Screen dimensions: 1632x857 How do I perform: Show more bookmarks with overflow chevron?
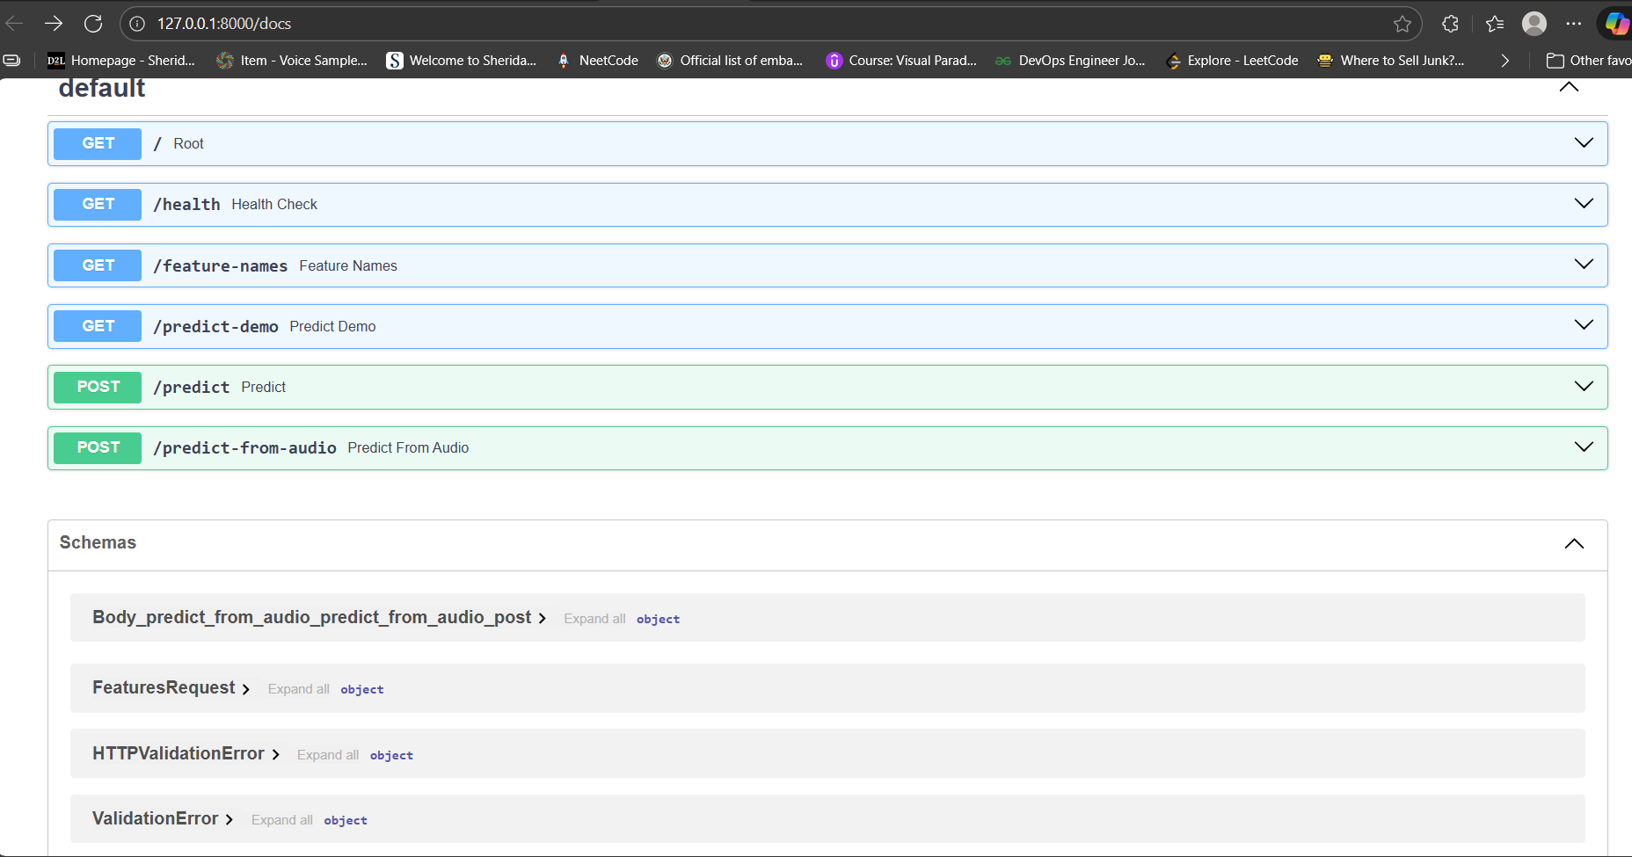[x=1505, y=61]
